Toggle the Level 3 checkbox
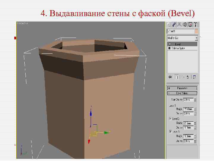 point(171,131)
